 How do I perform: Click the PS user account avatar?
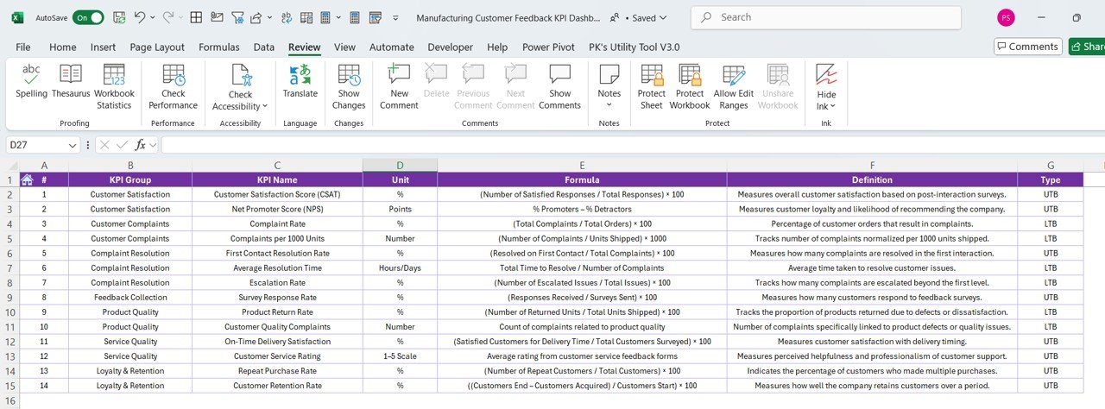1006,17
